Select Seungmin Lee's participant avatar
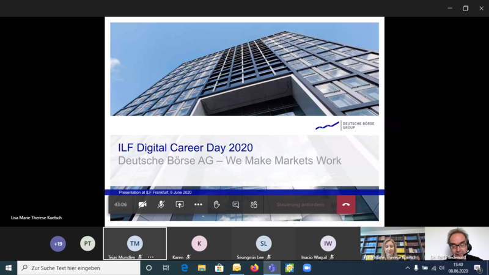 pos(263,243)
